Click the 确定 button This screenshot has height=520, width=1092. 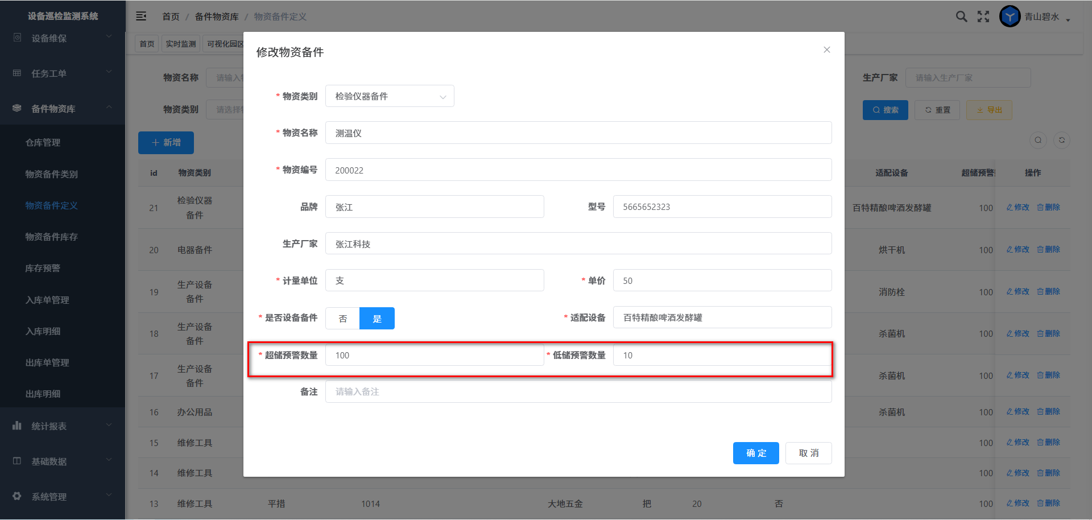(756, 453)
